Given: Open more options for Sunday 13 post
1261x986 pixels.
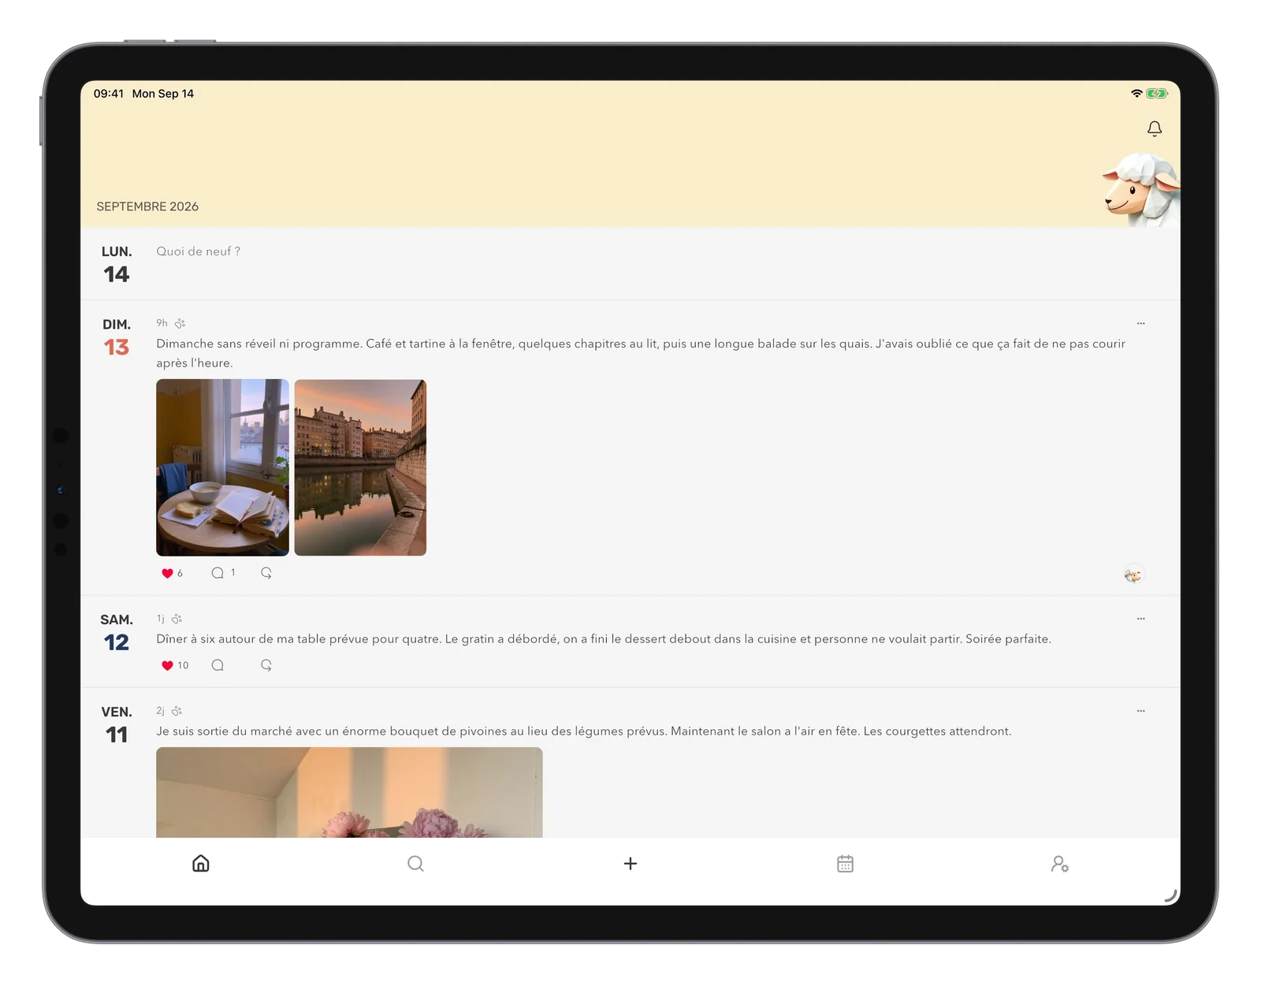Looking at the screenshot, I should pos(1140,323).
